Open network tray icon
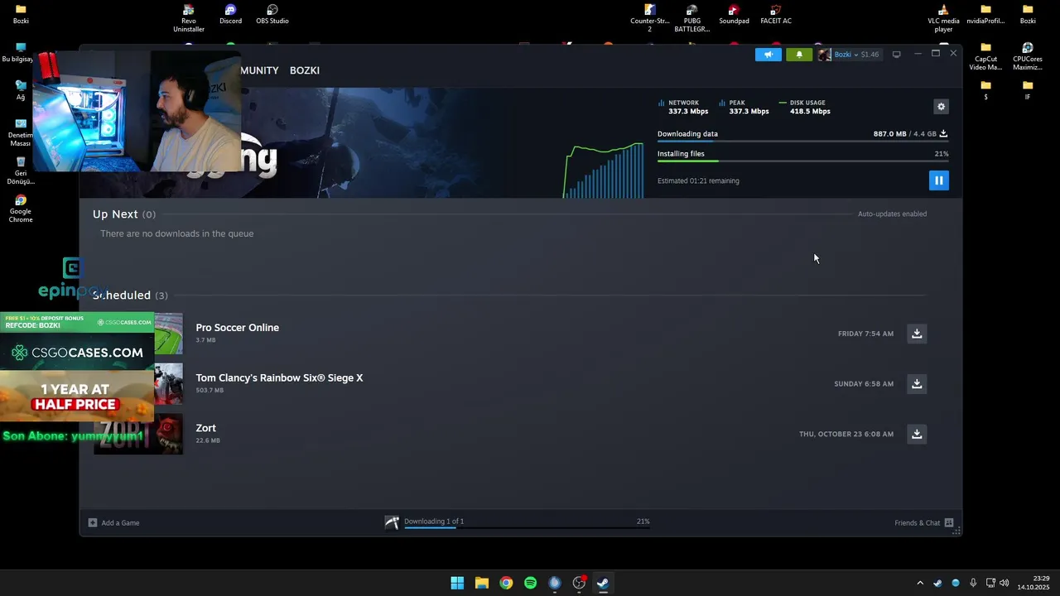 pyautogui.click(x=990, y=583)
